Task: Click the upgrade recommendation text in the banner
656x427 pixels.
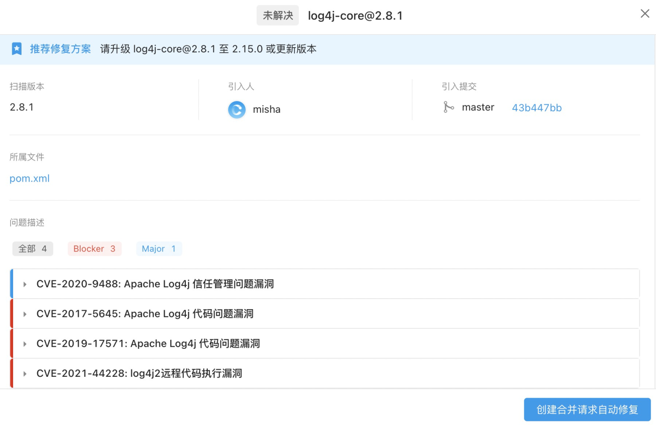Action: [x=209, y=49]
